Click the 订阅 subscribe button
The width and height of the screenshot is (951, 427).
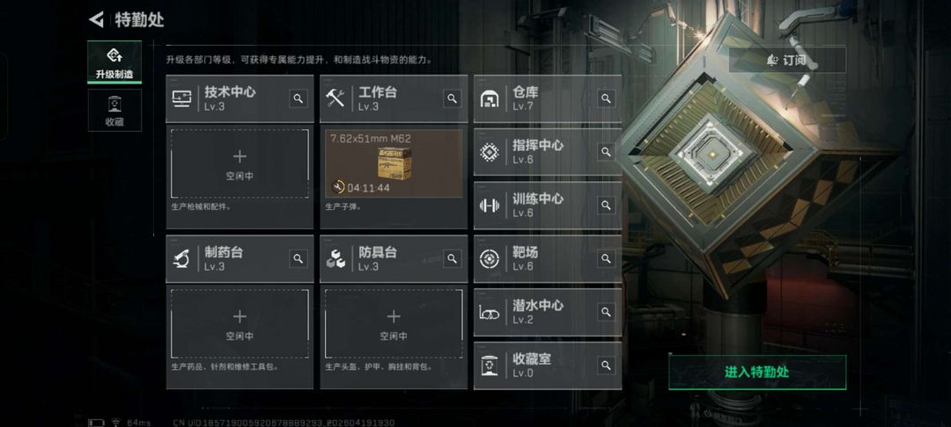[787, 60]
